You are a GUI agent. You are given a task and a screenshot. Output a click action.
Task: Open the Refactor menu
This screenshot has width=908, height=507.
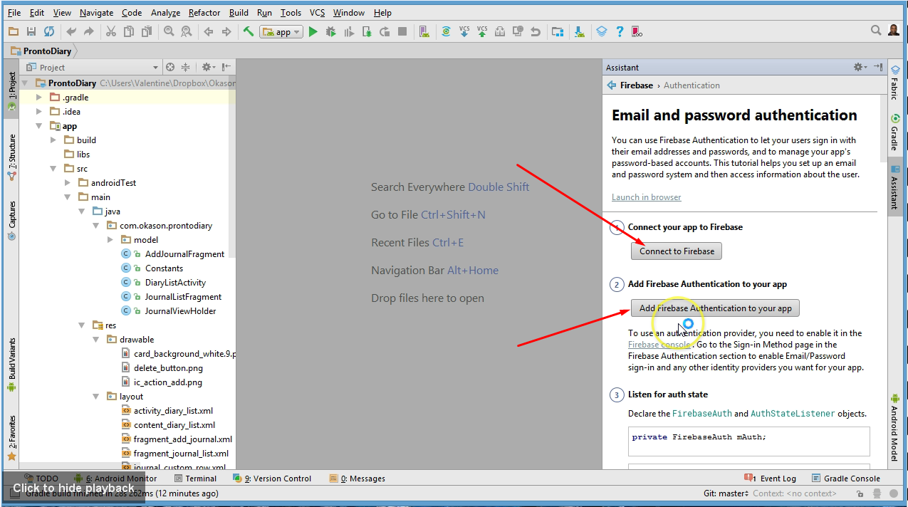click(x=204, y=13)
